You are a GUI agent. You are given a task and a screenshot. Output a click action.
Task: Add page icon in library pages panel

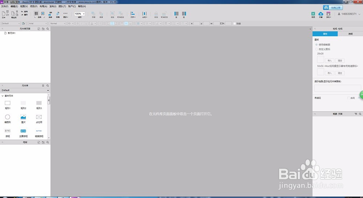(39, 29)
